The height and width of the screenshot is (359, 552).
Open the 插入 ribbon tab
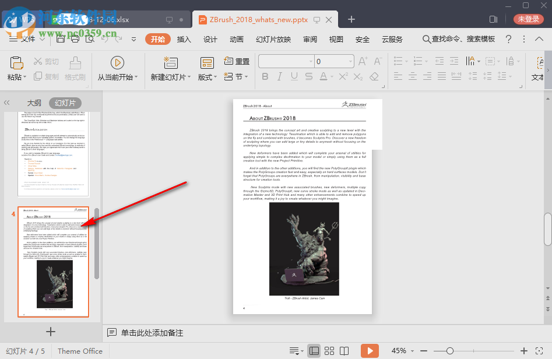tap(184, 39)
